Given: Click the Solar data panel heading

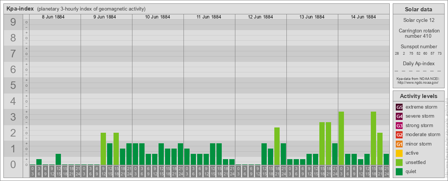Looking at the screenshot, I should click(418, 9).
